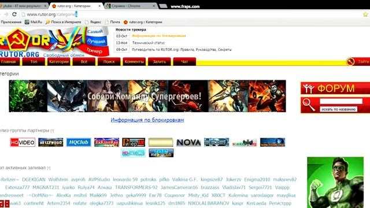Open the Яндекс bookmark
This screenshot has height=208, width=370.
[93, 22]
